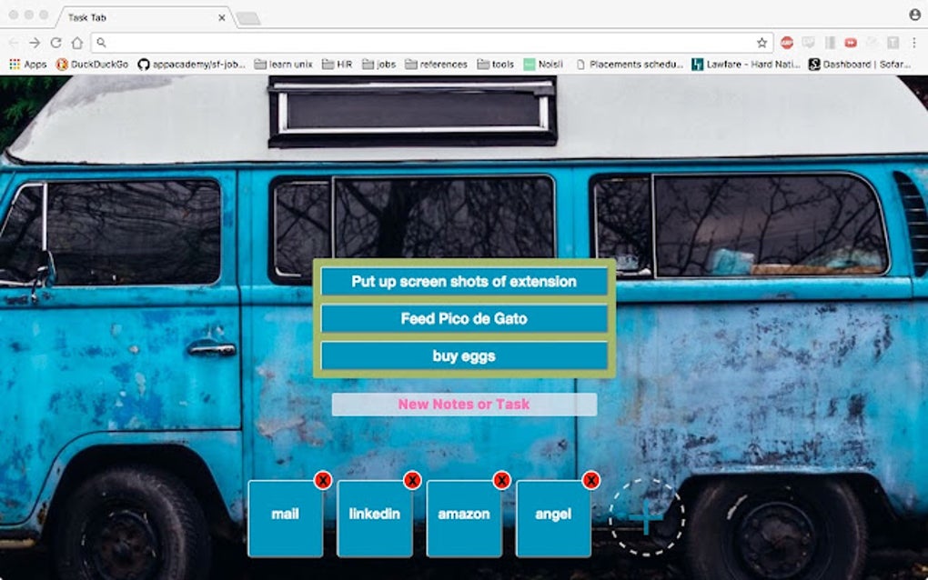Open the red ABP extension icon
The width and height of the screenshot is (928, 580).
tap(787, 43)
